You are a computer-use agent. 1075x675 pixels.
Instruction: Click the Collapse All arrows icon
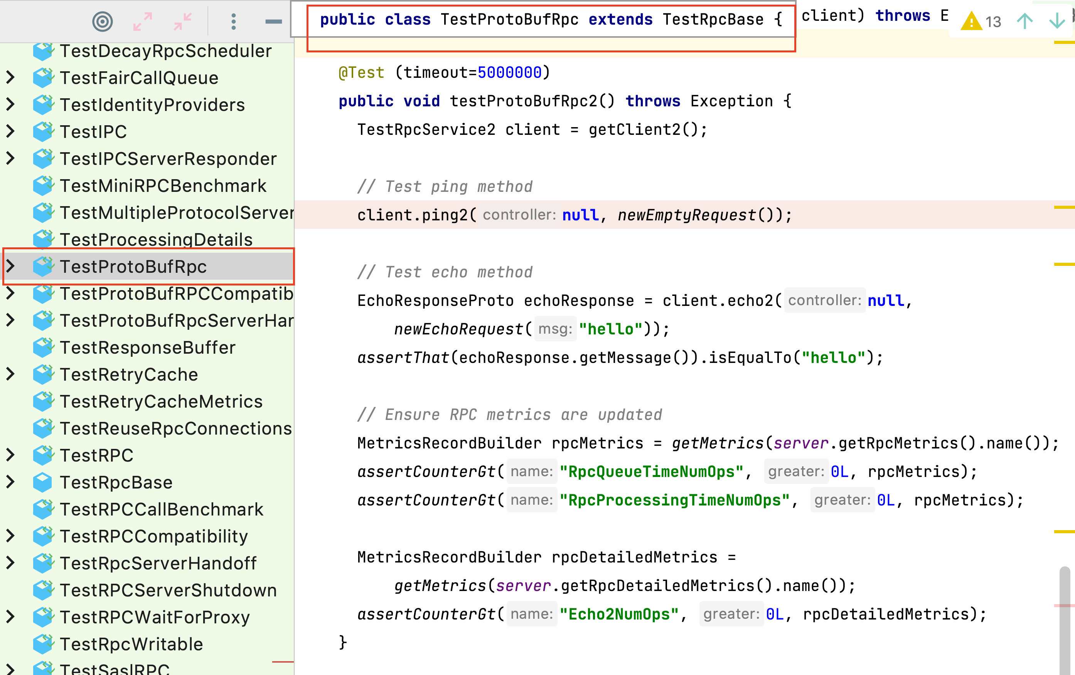pos(183,22)
